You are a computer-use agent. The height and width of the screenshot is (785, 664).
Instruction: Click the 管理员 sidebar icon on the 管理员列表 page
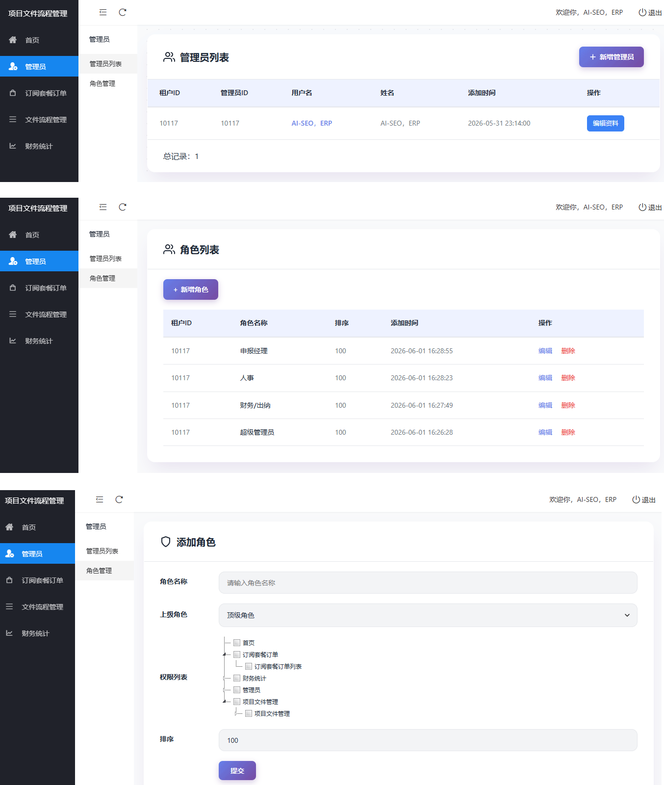click(x=13, y=66)
